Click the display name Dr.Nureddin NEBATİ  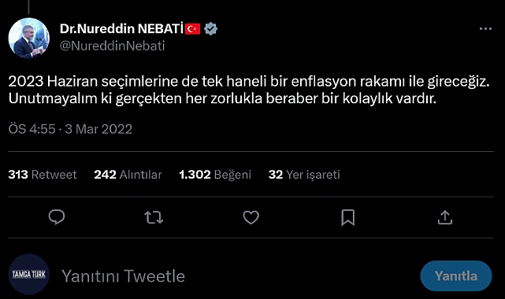[121, 29]
